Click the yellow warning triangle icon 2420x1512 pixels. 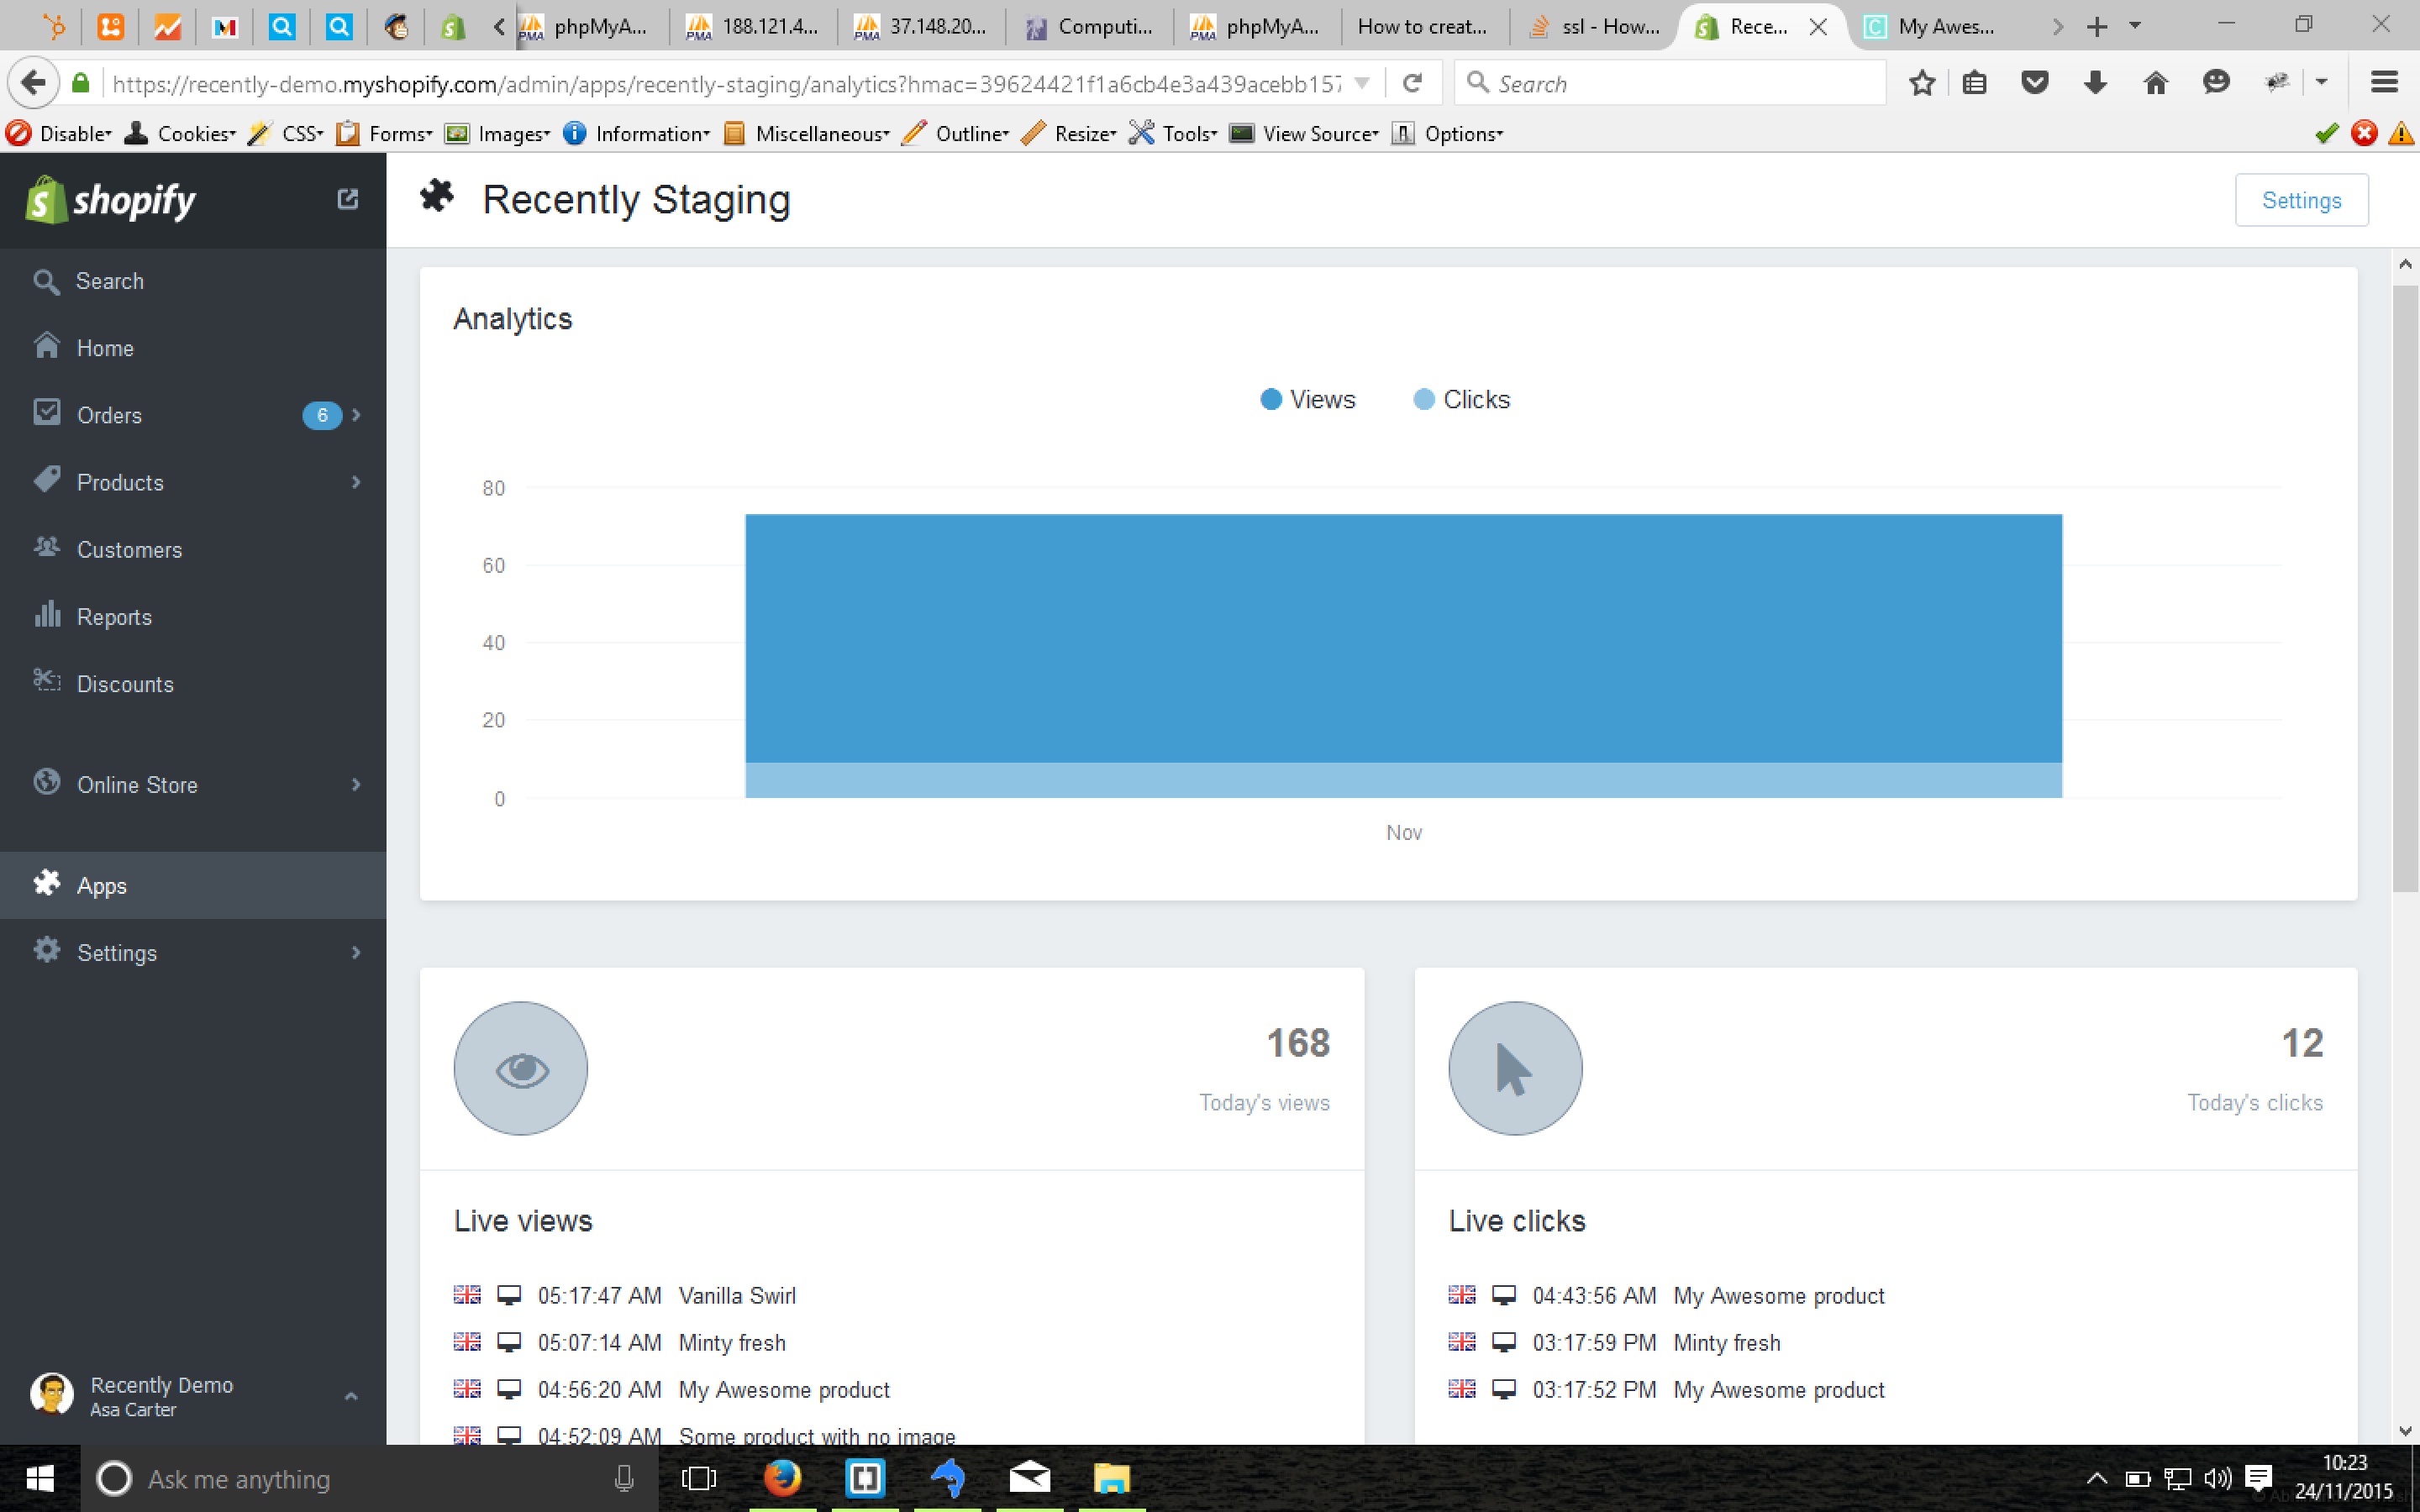2401,133
